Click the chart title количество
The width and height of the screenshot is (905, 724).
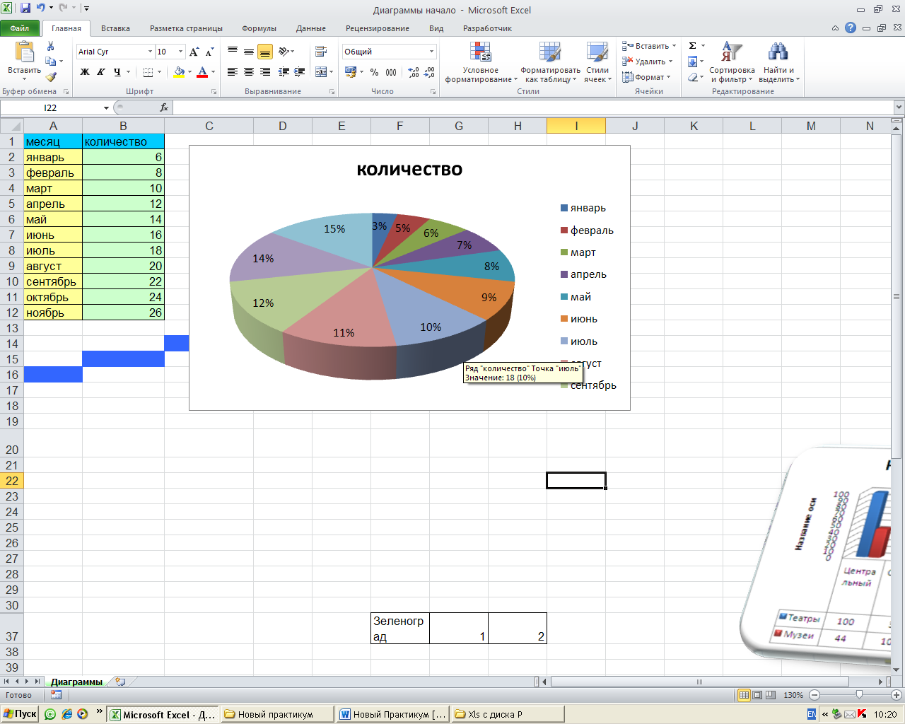pyautogui.click(x=409, y=169)
